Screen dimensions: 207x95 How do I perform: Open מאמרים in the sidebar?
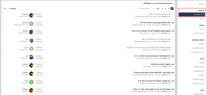(x=202, y=44)
